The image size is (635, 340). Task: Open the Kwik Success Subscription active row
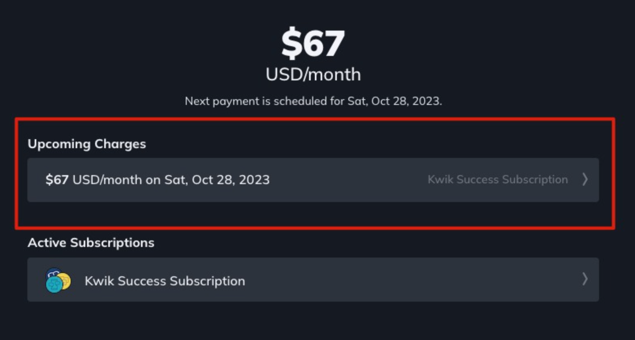click(x=313, y=280)
